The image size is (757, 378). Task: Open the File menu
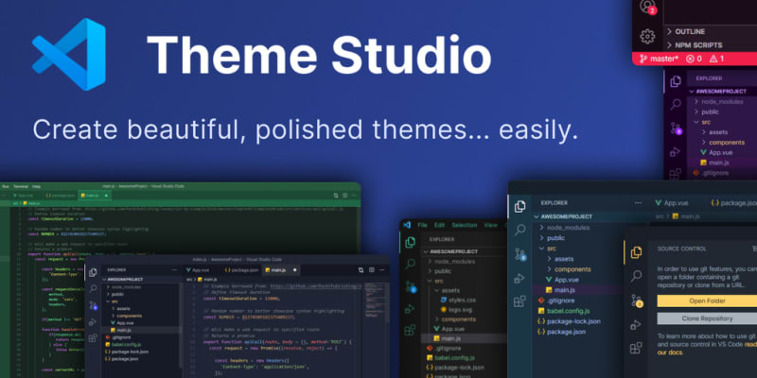pyautogui.click(x=421, y=225)
